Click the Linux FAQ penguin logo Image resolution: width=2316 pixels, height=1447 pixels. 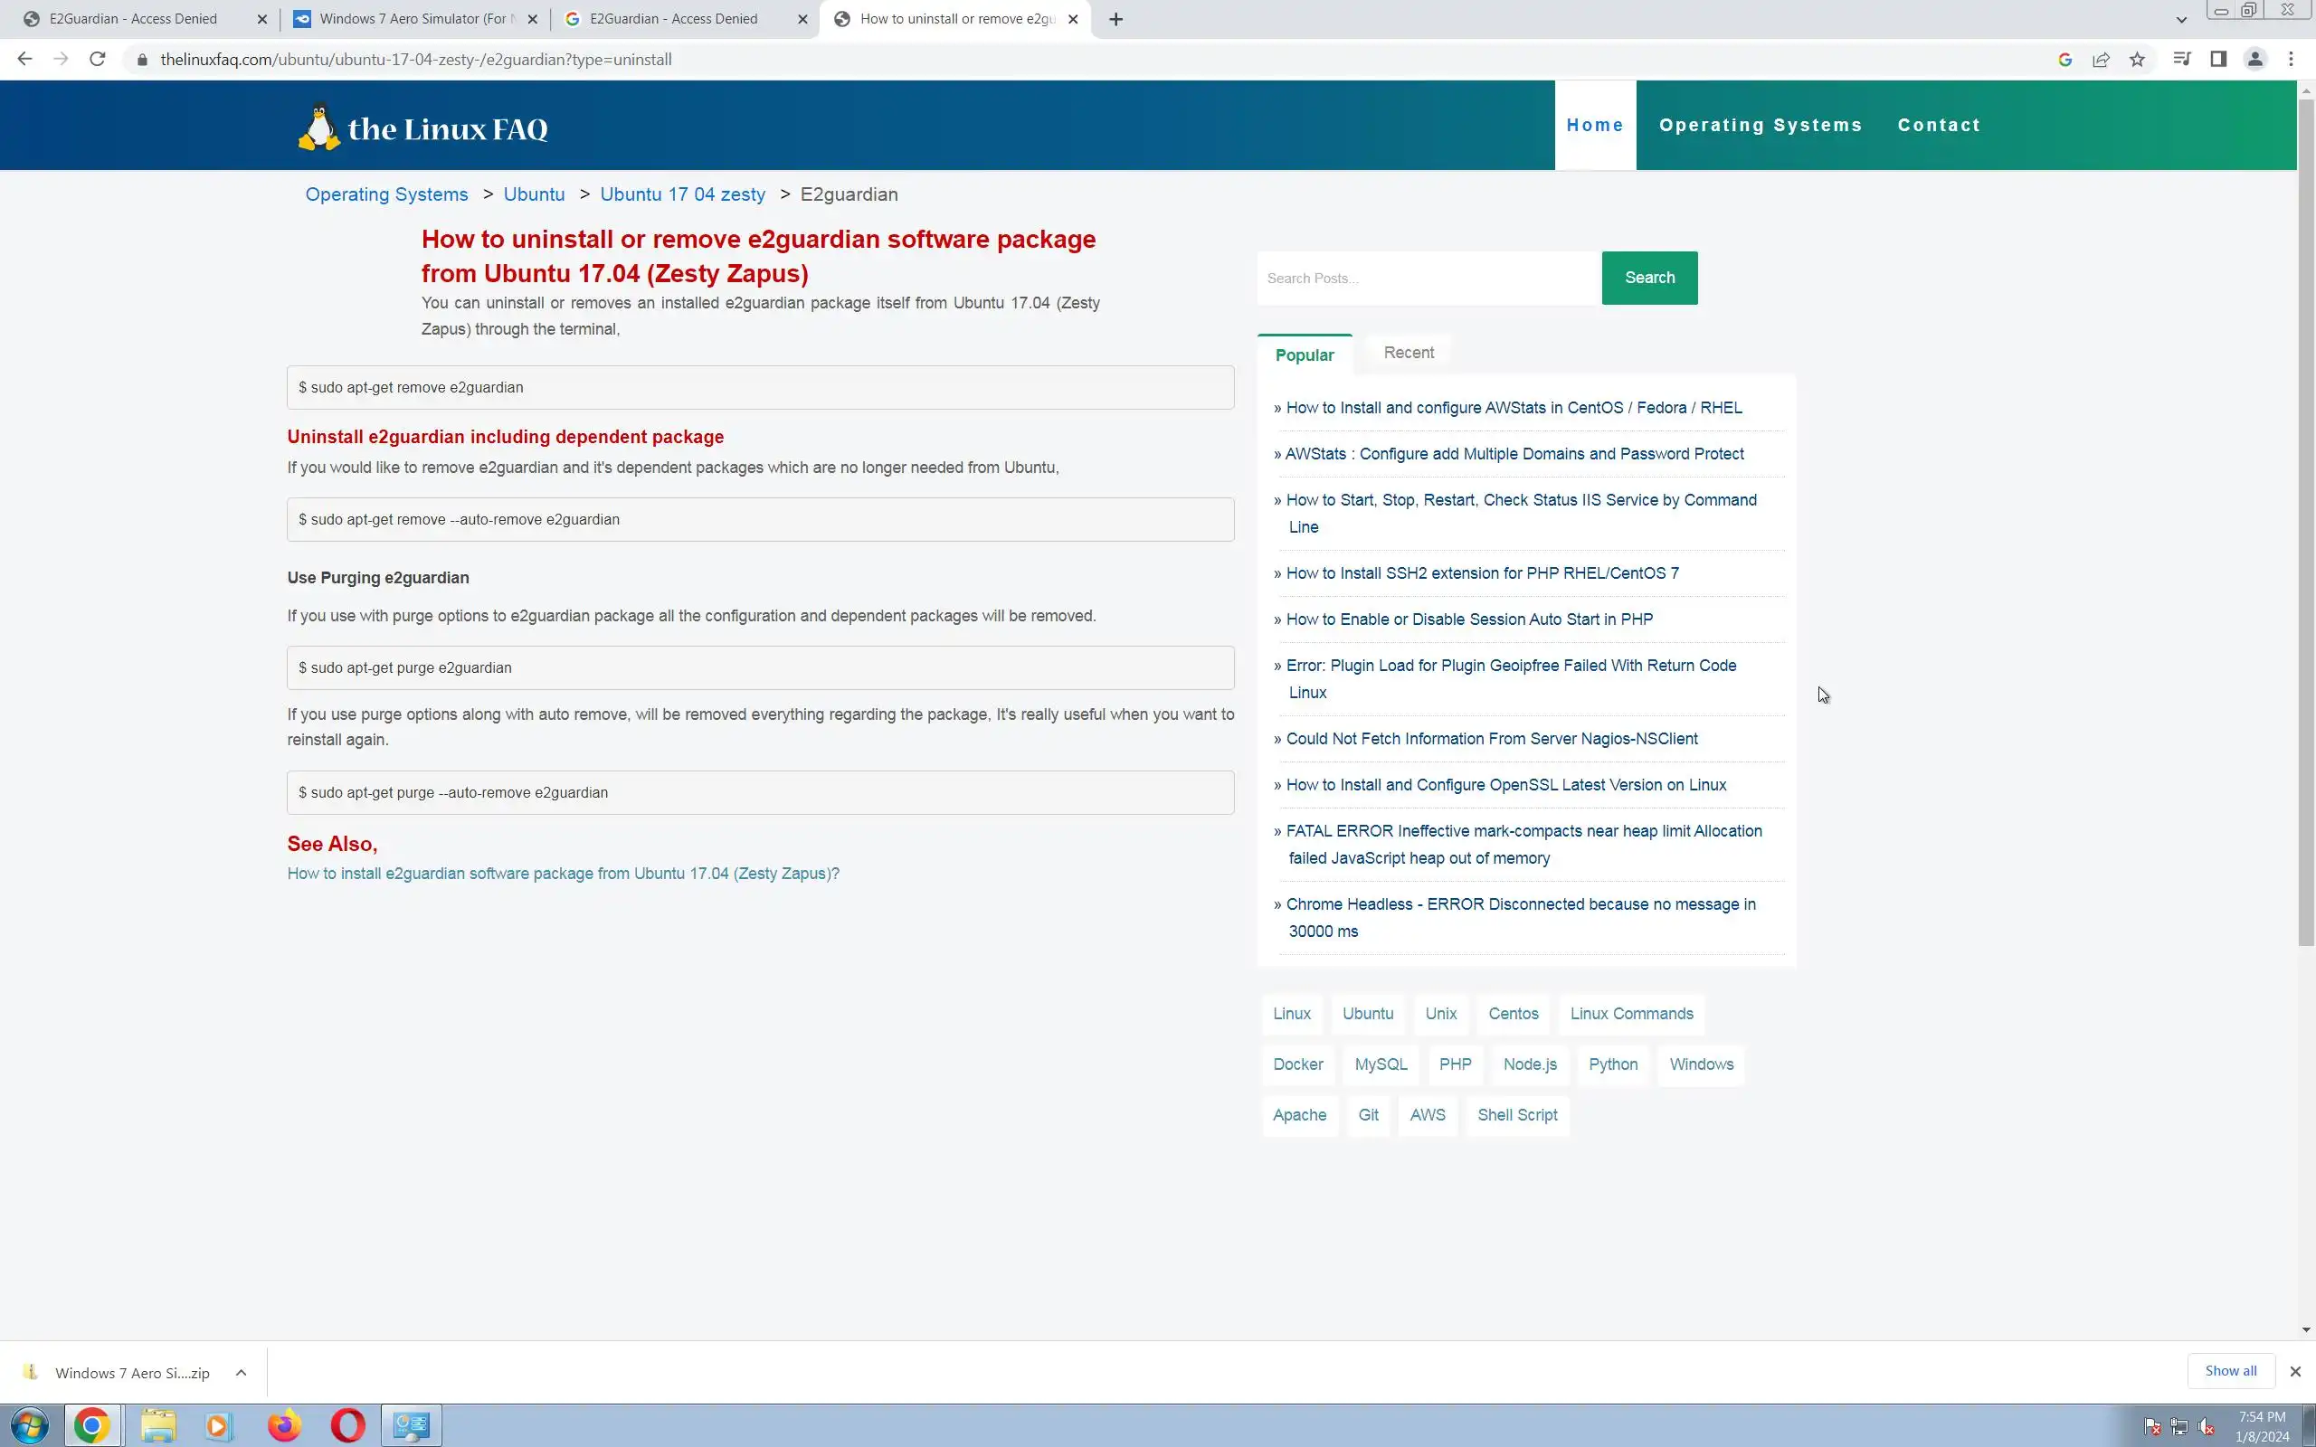[x=319, y=128]
